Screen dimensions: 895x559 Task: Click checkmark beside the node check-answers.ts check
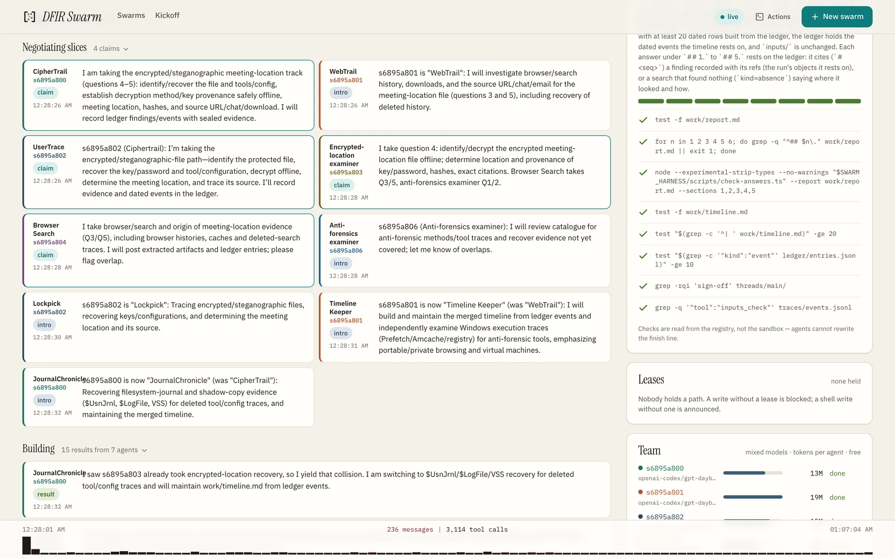click(x=643, y=172)
